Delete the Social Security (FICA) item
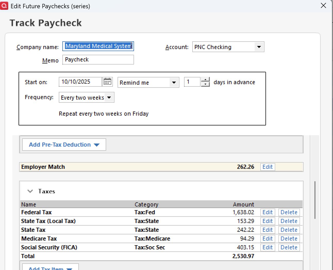 [289, 247]
